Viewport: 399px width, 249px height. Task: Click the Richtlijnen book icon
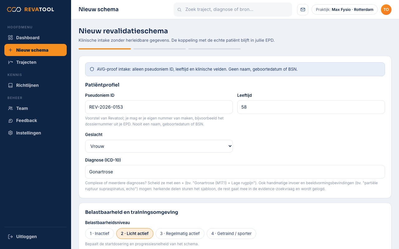[10, 85]
